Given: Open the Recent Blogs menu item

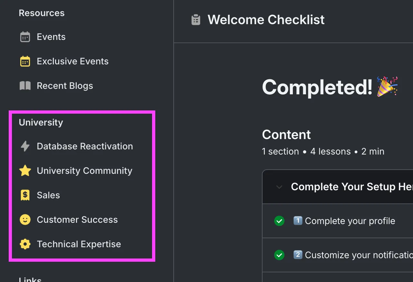Looking at the screenshot, I should tap(65, 86).
